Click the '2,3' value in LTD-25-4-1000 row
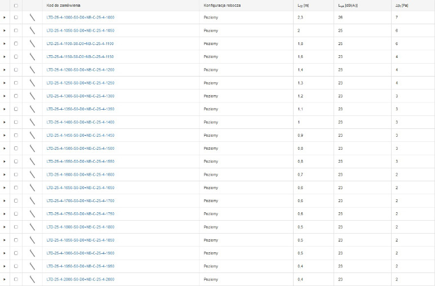 click(x=300, y=17)
